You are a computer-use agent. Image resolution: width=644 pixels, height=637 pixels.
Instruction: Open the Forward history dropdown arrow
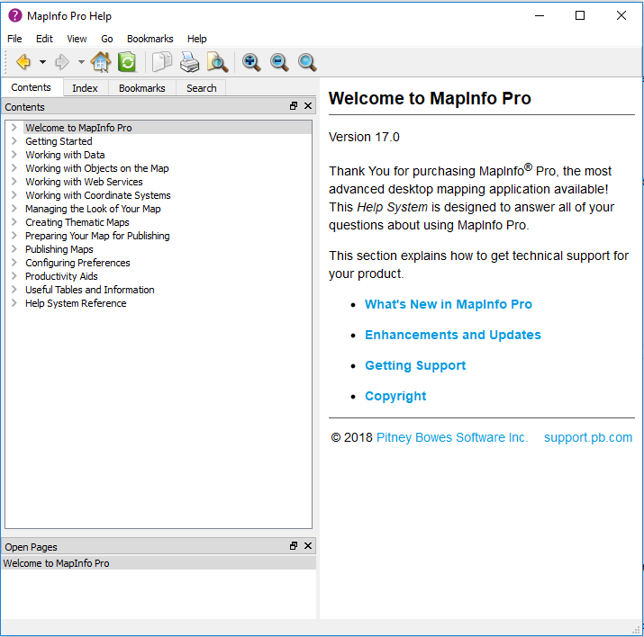[81, 62]
